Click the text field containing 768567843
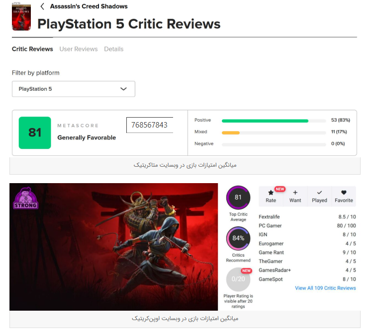Image resolution: width=375 pixels, height=334 pixels. (x=150, y=125)
